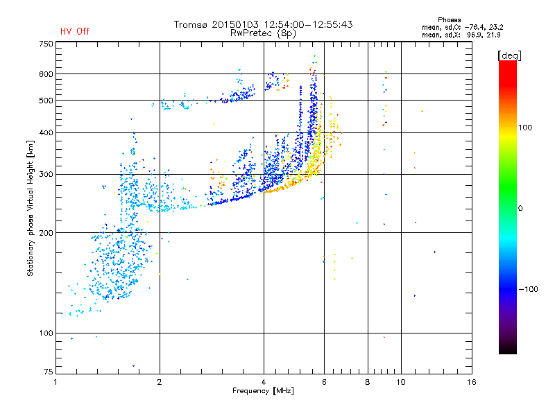Click the Stationary phase Virtual Height axis label

[x=31, y=208]
